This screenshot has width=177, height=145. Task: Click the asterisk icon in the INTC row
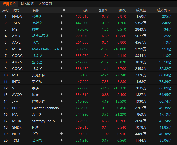click(x=62, y=81)
